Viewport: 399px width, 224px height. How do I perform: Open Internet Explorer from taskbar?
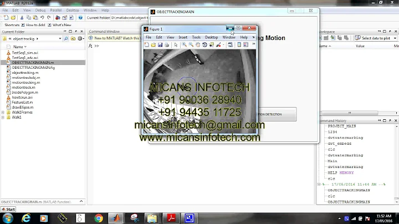click(x=26, y=218)
